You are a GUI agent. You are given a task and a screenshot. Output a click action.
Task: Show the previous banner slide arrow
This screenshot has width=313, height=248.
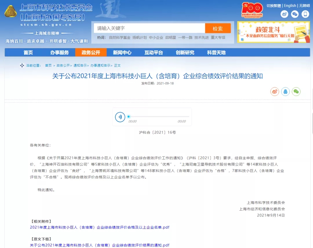[x=239, y=32]
